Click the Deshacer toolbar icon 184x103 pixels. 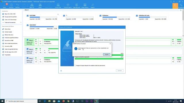(18, 6)
